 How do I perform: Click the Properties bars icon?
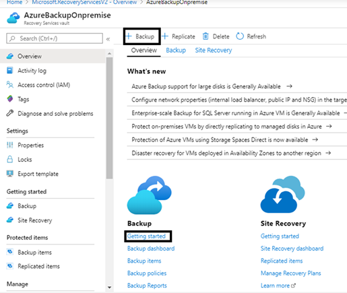(x=10, y=145)
